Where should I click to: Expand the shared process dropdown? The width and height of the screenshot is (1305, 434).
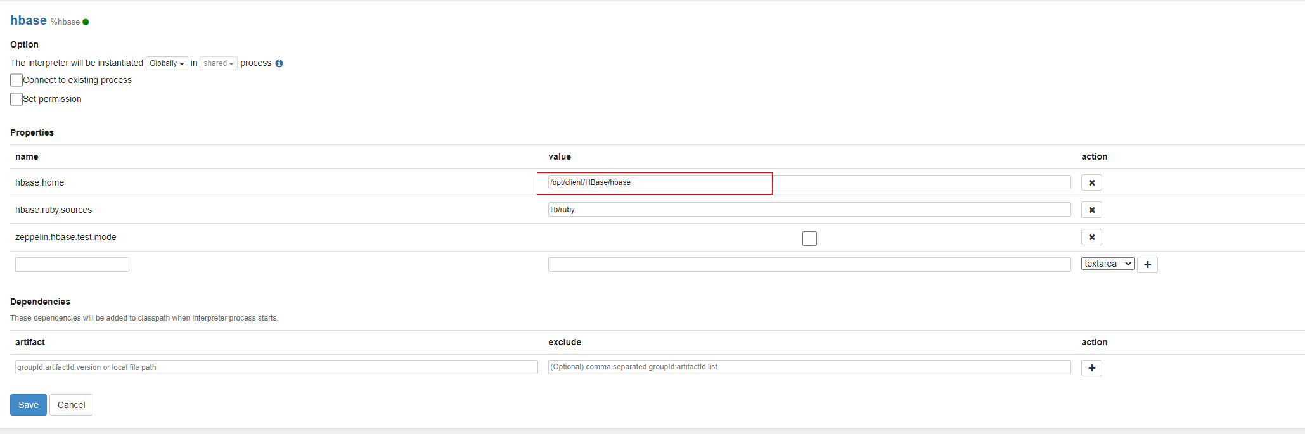pos(219,63)
